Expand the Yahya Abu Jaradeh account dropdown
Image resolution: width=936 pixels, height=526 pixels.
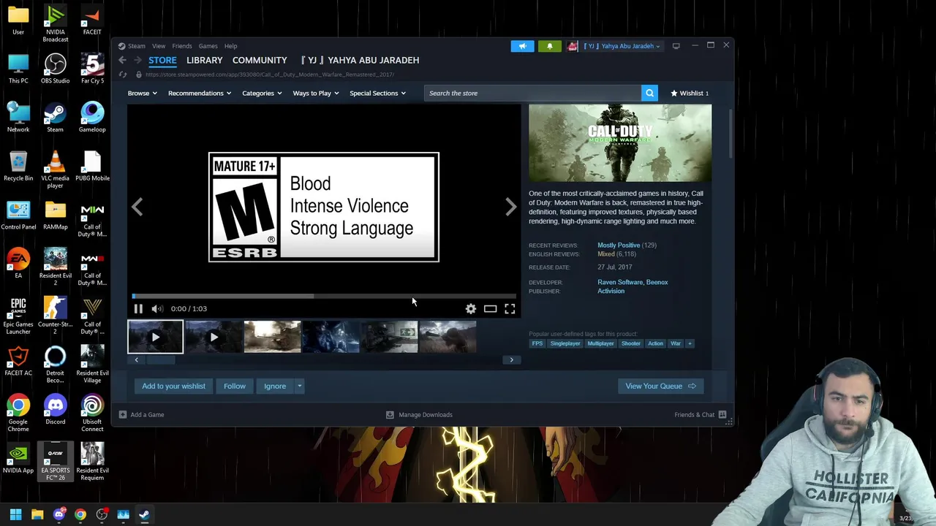(622, 46)
